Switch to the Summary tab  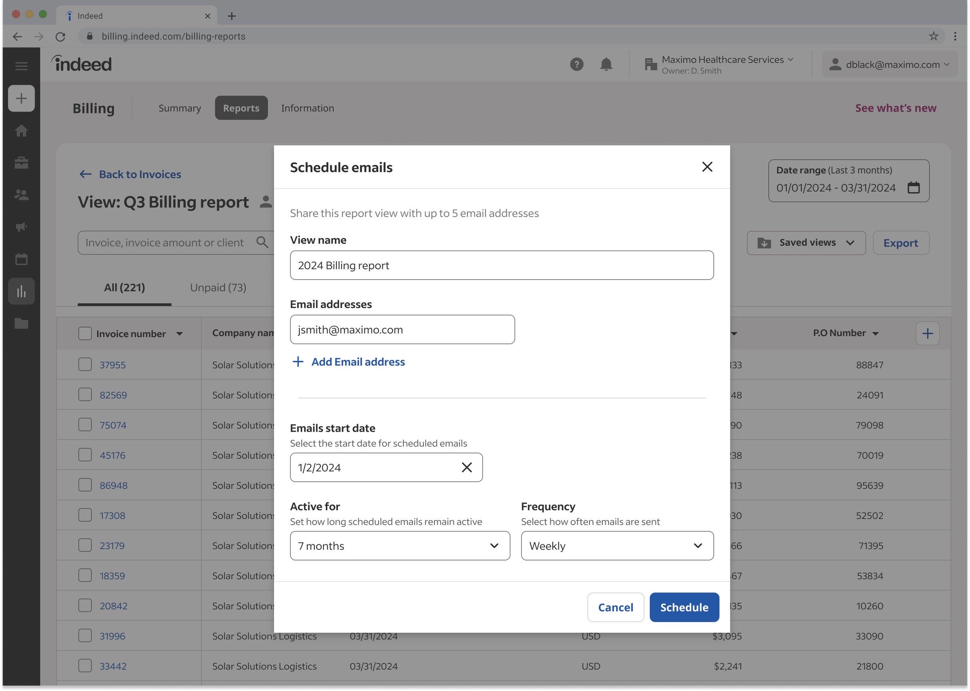pos(179,108)
